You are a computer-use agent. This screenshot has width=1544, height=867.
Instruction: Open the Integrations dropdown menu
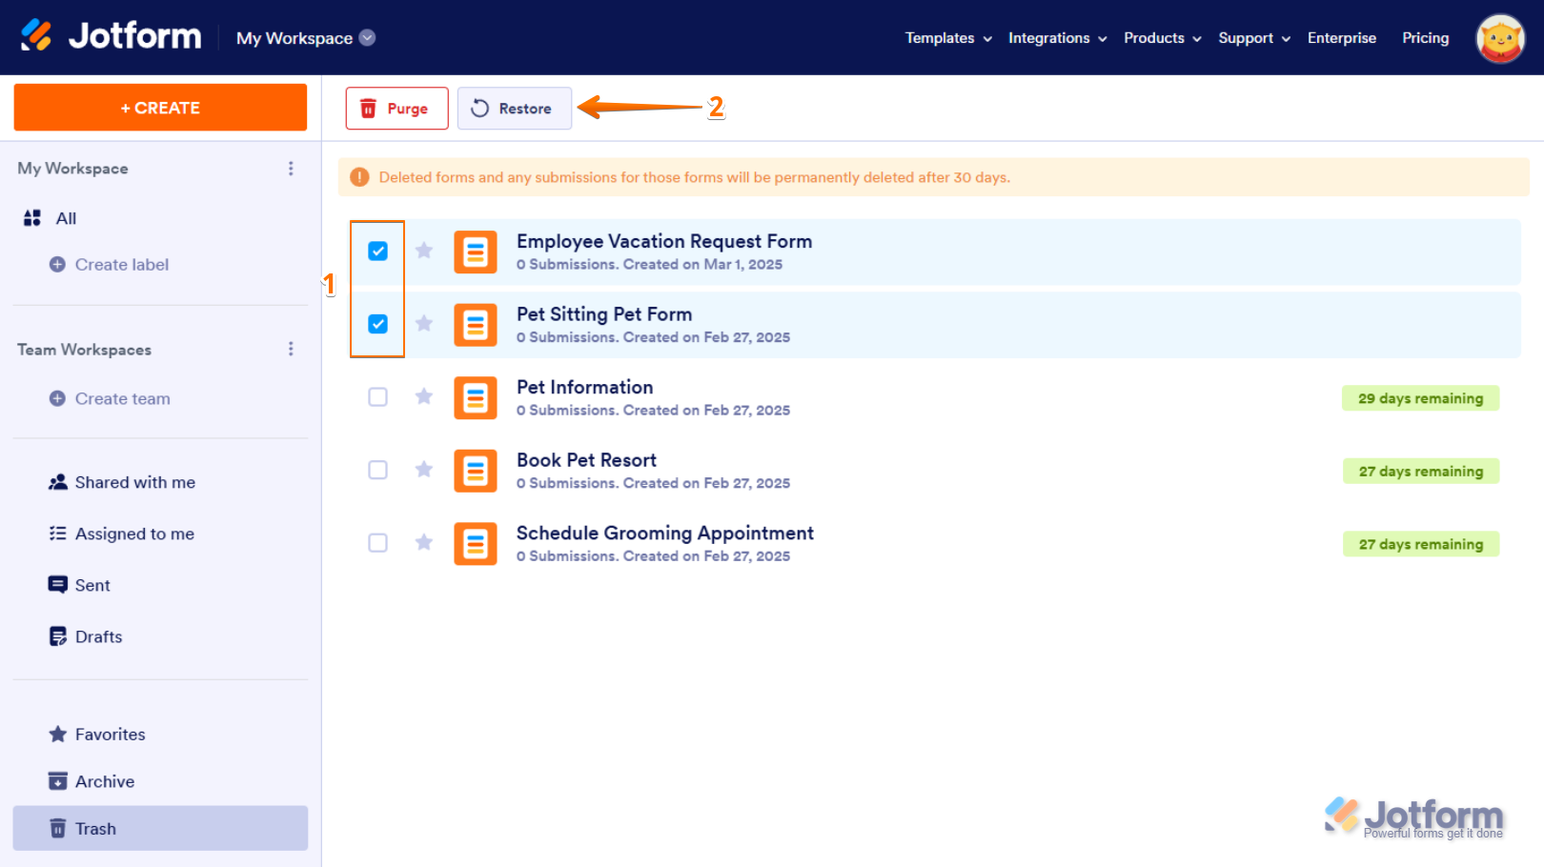(x=1056, y=38)
